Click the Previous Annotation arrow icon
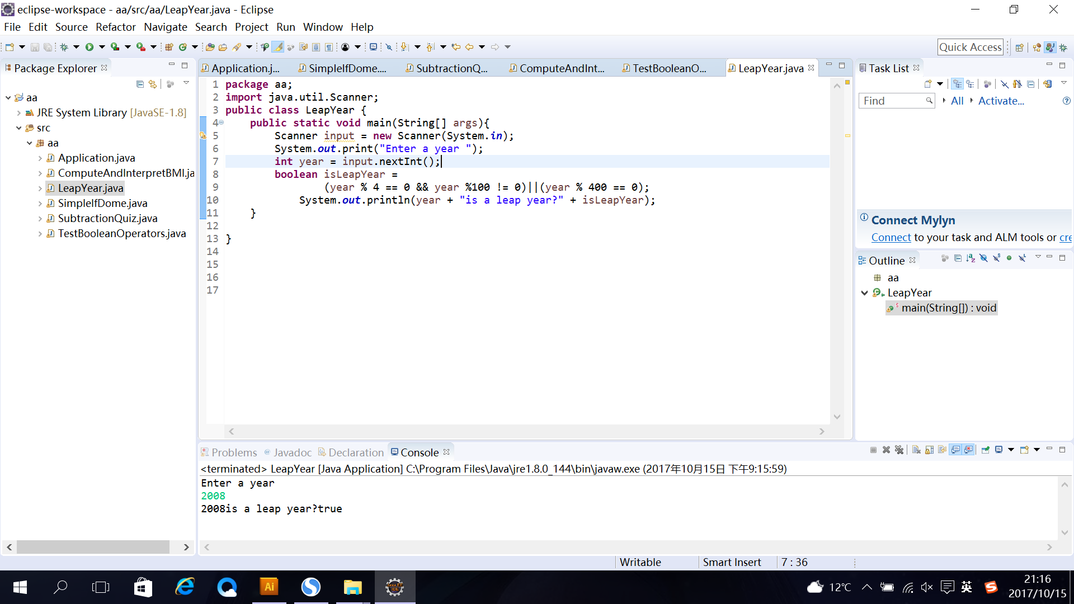The height and width of the screenshot is (604, 1074). (x=430, y=47)
